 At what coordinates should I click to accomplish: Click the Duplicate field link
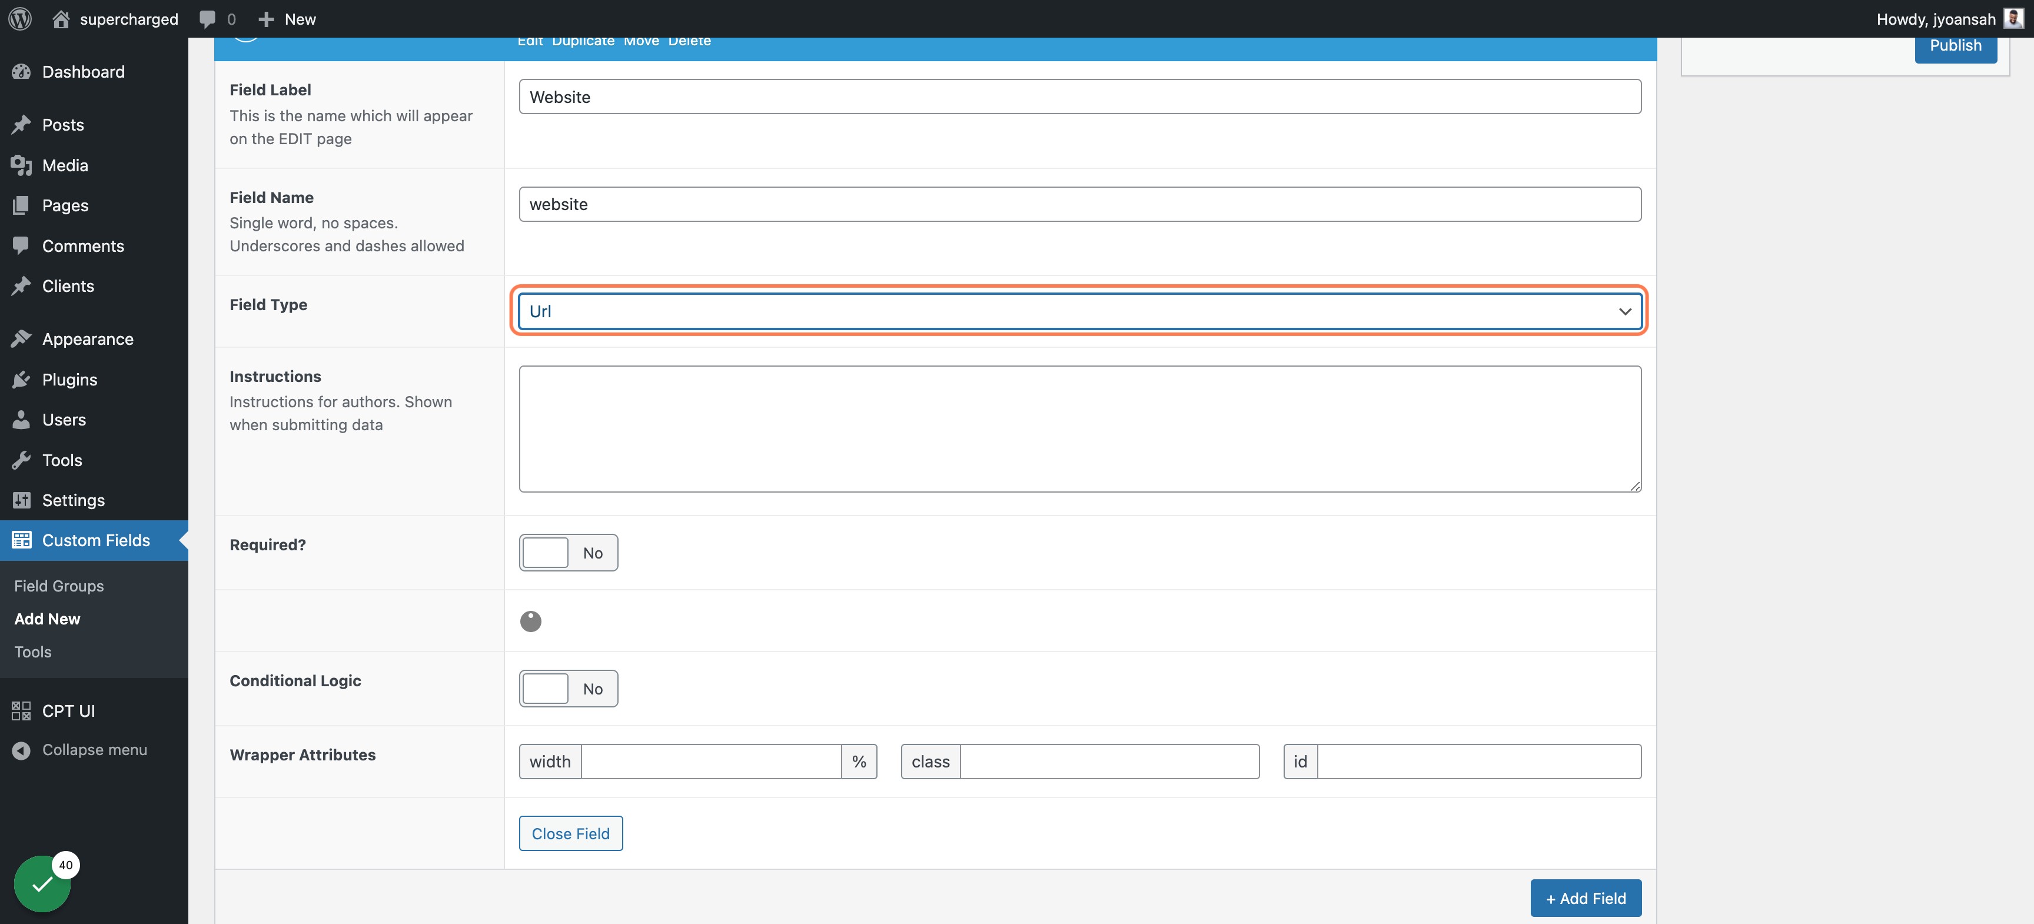coord(583,41)
